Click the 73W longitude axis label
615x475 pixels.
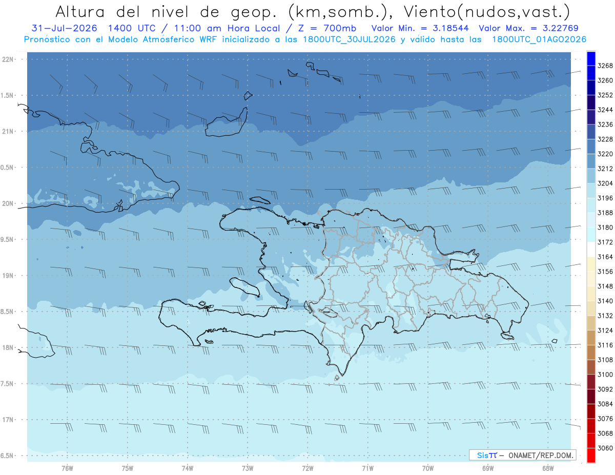coord(248,468)
